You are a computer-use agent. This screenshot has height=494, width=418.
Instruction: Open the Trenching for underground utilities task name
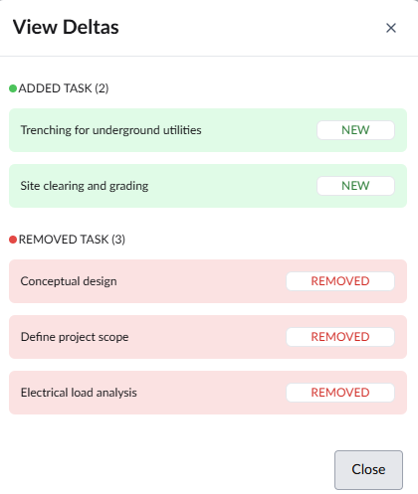pyautogui.click(x=110, y=130)
